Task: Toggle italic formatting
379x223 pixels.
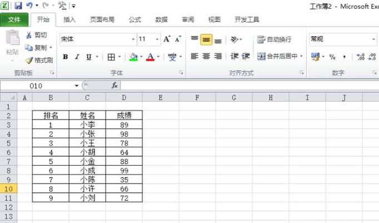Action: [77, 57]
